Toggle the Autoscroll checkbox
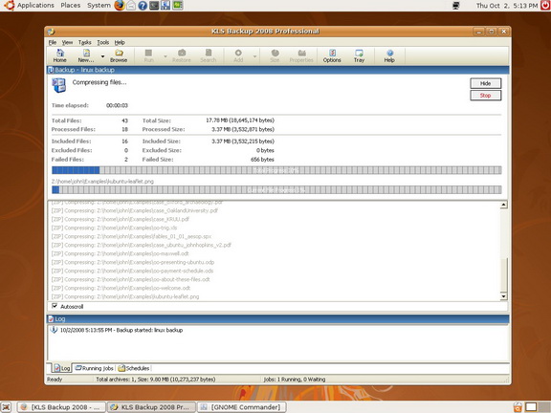Viewport: 551px width, 413px height. [55, 306]
